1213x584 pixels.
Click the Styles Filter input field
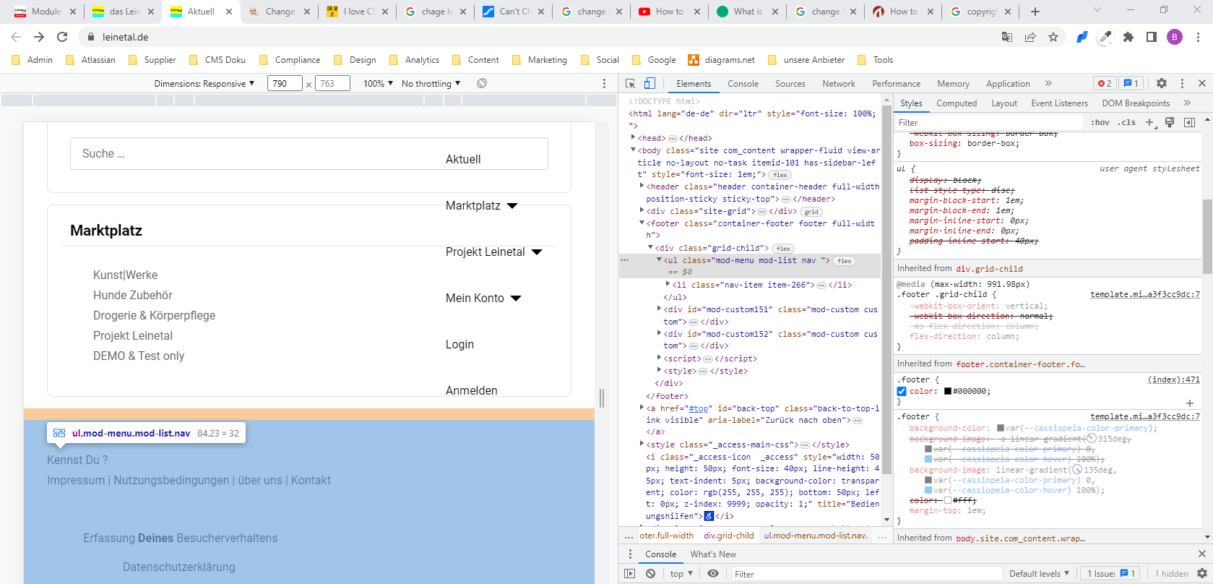[990, 122]
